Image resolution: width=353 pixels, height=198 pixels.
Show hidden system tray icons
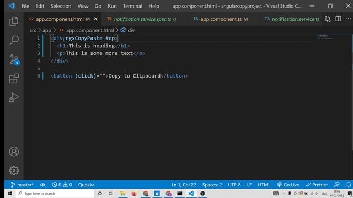[284, 193]
